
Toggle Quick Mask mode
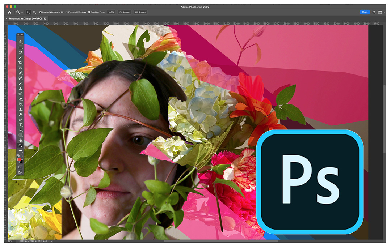coord(20,167)
